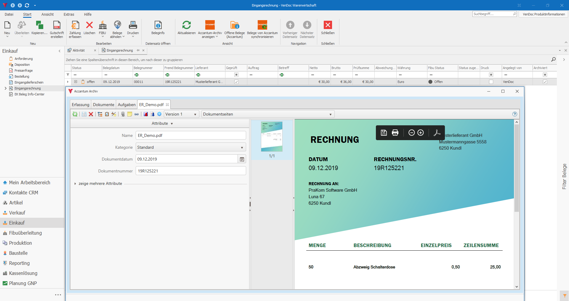Image resolution: width=569 pixels, height=301 pixels.
Task: Open the Beleginfo icon
Action: point(158,25)
